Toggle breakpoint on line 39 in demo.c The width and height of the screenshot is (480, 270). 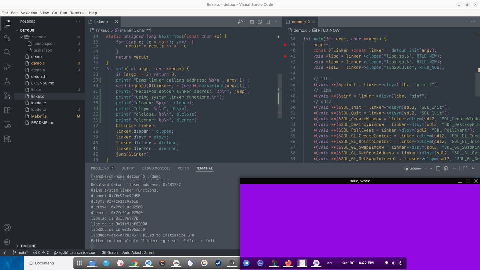coord(284,45)
